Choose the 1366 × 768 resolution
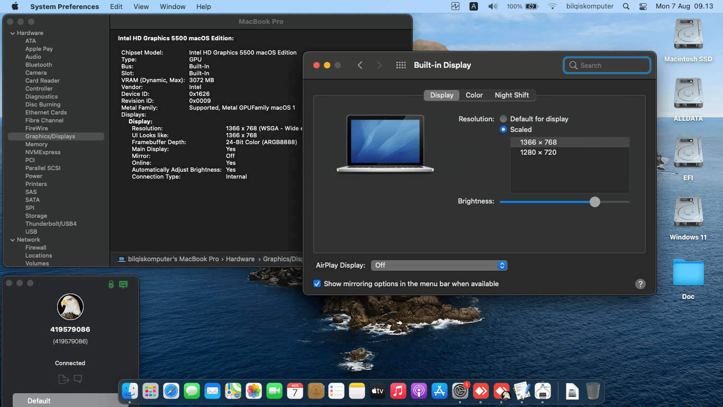This screenshot has width=723, height=407. [570, 142]
